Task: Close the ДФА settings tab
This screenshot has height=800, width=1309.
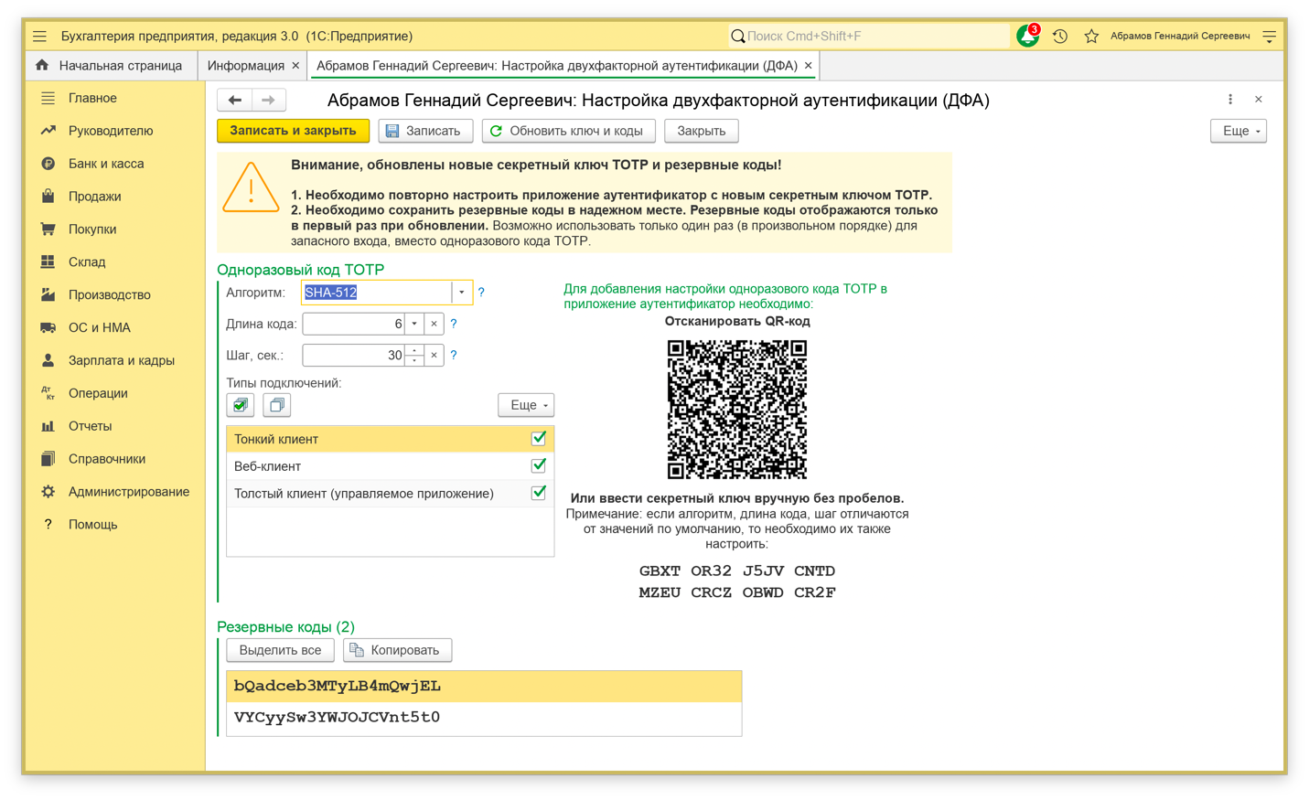Action: click(808, 66)
